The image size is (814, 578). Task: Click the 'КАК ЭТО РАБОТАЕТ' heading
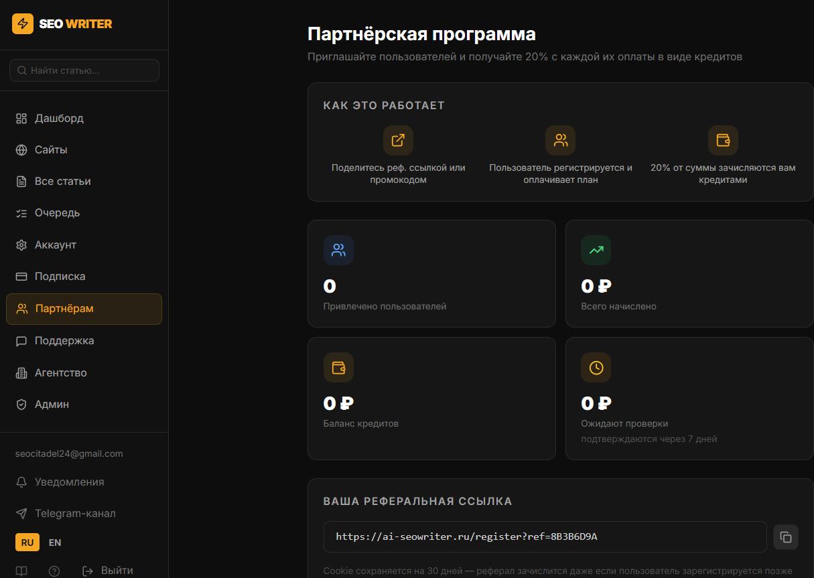pyautogui.click(x=384, y=105)
